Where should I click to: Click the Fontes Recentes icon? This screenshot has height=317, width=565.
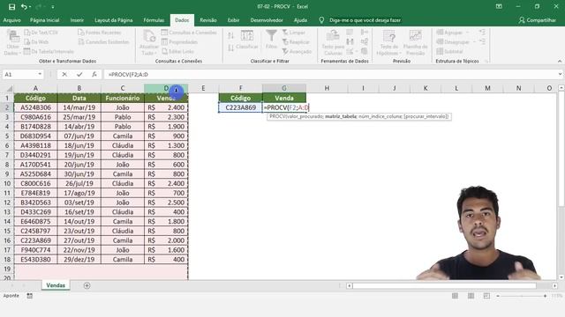81,33
